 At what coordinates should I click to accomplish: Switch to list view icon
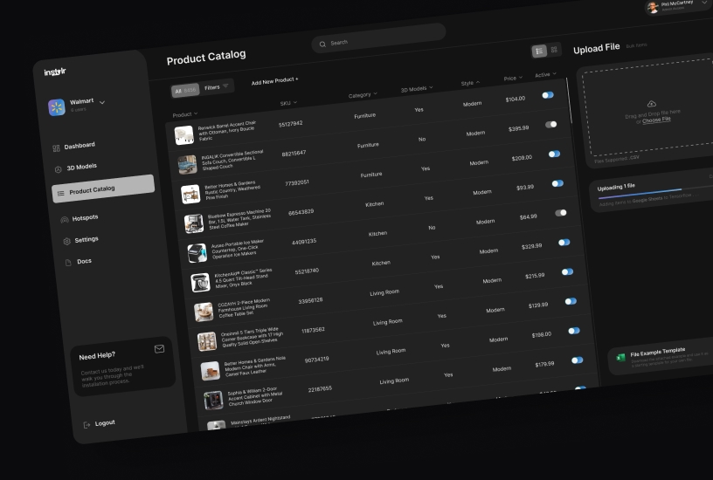pos(539,51)
